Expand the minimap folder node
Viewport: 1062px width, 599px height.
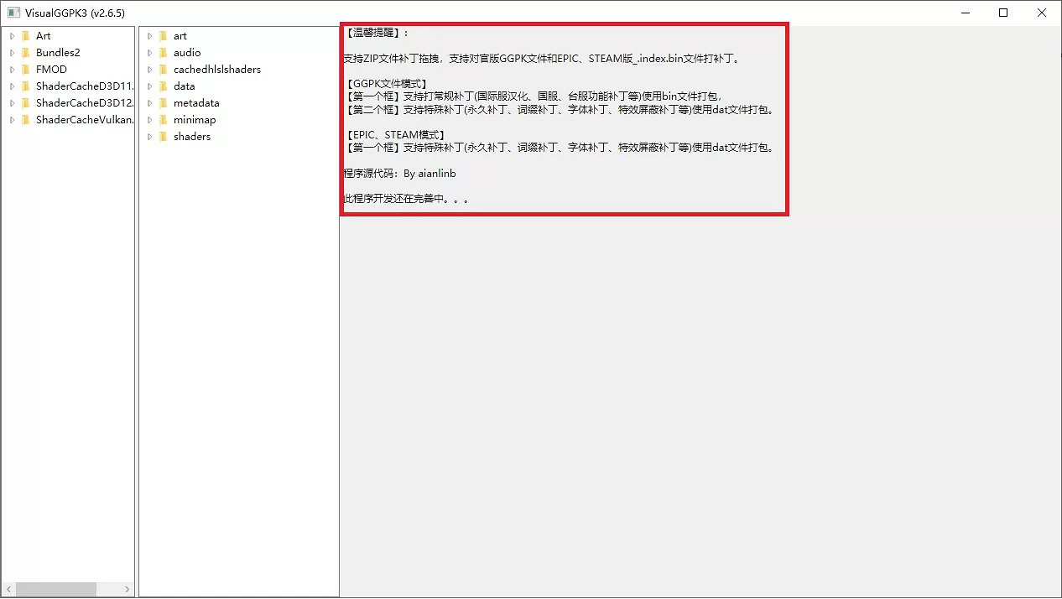(x=151, y=119)
